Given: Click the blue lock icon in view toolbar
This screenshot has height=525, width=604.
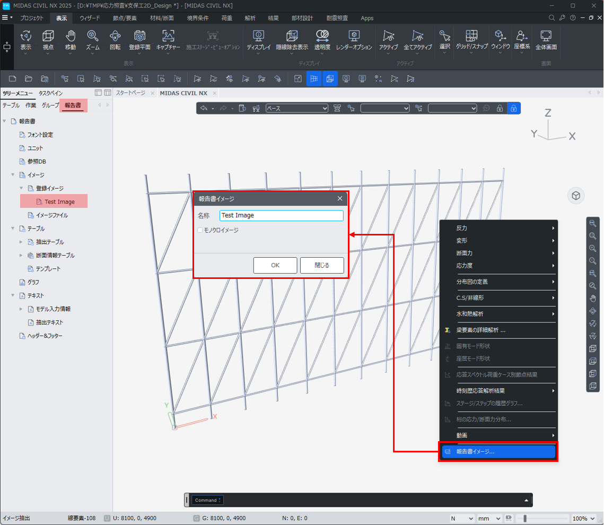Looking at the screenshot, I should (513, 108).
